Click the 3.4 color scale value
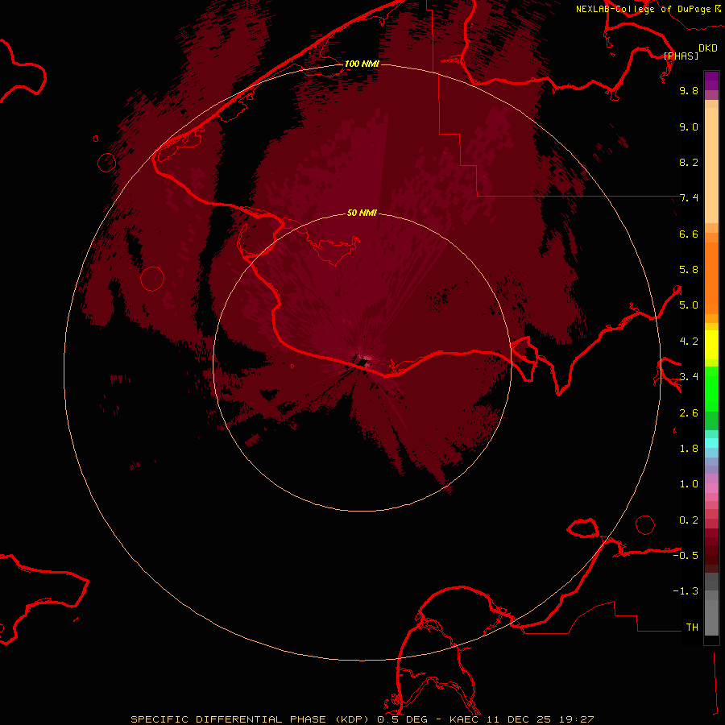This screenshot has height=725, width=725. [689, 377]
